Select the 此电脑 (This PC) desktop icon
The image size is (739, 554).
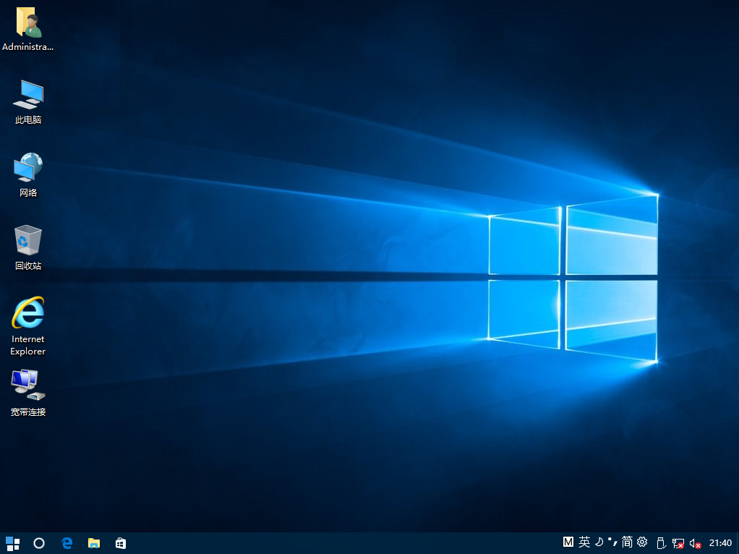[27, 102]
